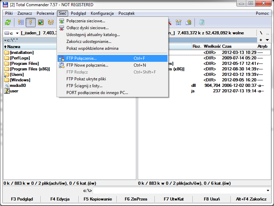This screenshot has height=206, width=274.
Task: Select the installation folder icon
Action: point(7,53)
